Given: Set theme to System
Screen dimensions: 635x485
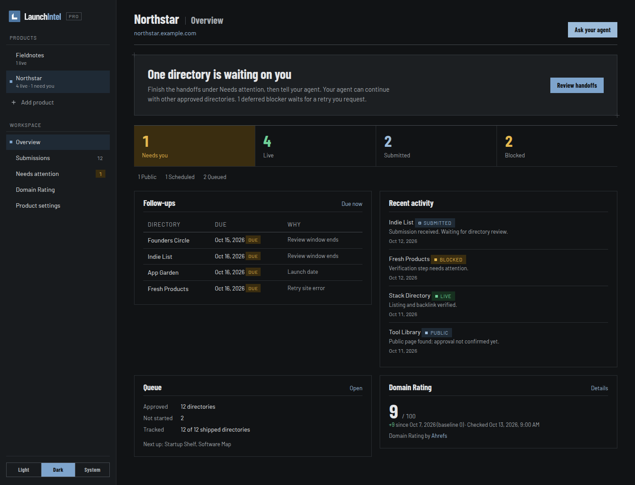Looking at the screenshot, I should pyautogui.click(x=92, y=470).
